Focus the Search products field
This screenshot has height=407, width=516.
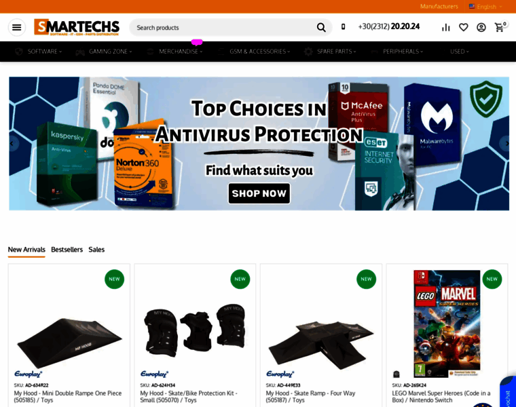coord(225,27)
